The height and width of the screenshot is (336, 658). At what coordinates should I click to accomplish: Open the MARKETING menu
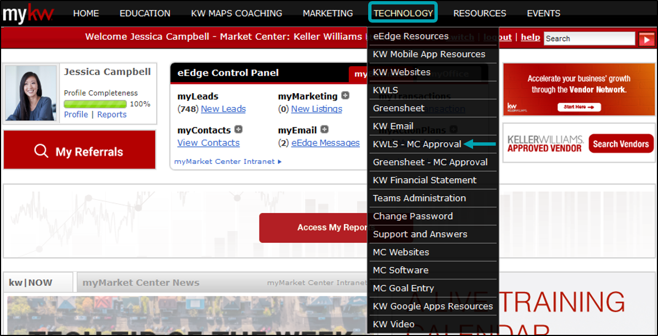click(x=328, y=13)
